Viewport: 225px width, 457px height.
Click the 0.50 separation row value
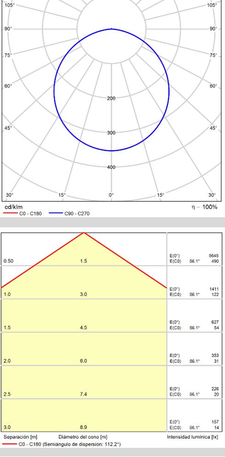(x=8, y=261)
